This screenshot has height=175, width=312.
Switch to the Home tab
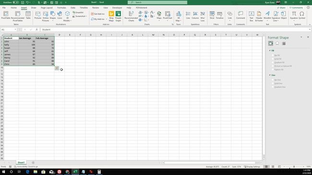click(14, 8)
